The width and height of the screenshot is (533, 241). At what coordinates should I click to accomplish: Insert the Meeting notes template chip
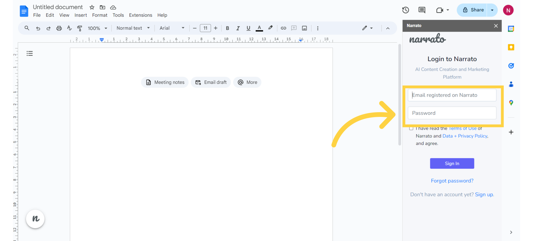pyautogui.click(x=165, y=82)
